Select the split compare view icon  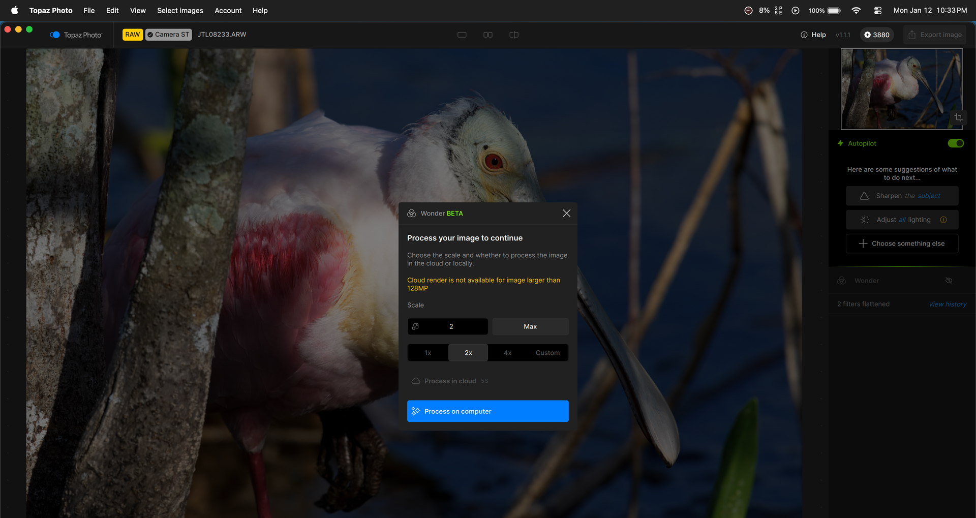coord(514,35)
